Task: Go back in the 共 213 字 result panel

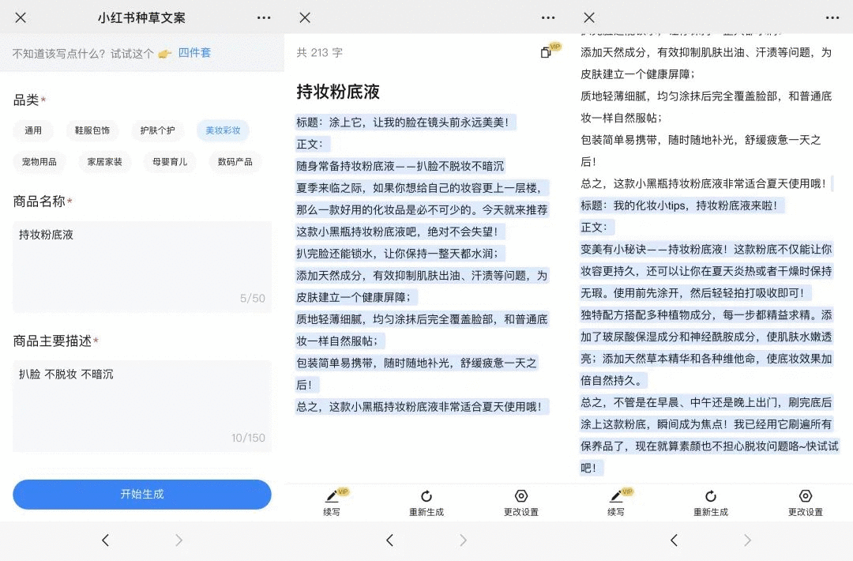Action: [x=390, y=540]
